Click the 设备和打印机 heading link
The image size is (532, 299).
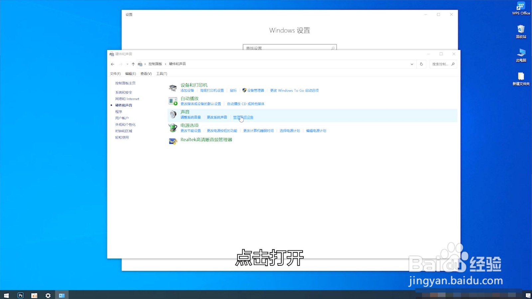pyautogui.click(x=194, y=85)
